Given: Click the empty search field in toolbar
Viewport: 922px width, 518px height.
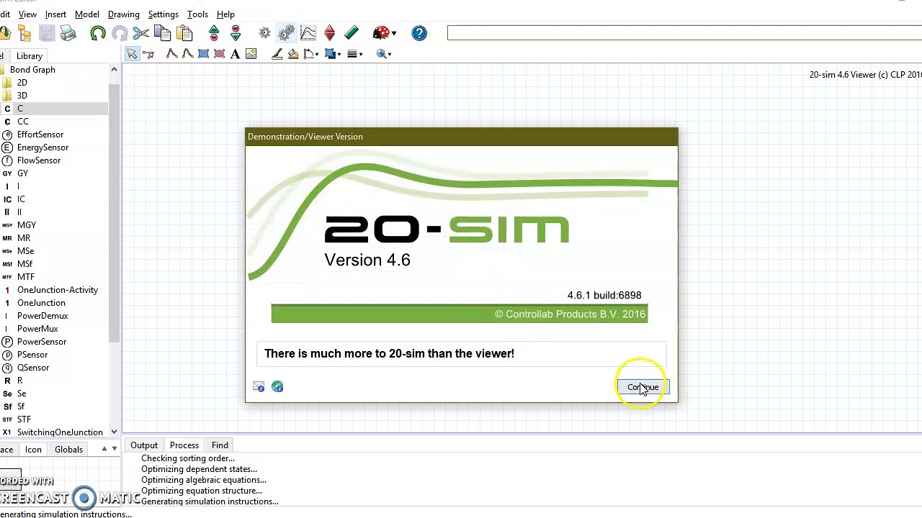Looking at the screenshot, I should [x=684, y=32].
